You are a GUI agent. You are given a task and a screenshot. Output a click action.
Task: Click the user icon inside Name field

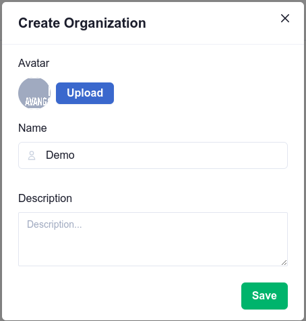pos(32,155)
